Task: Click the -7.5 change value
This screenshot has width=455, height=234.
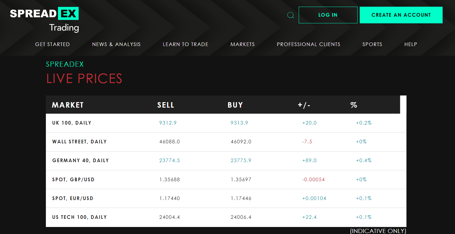Action: (307, 142)
